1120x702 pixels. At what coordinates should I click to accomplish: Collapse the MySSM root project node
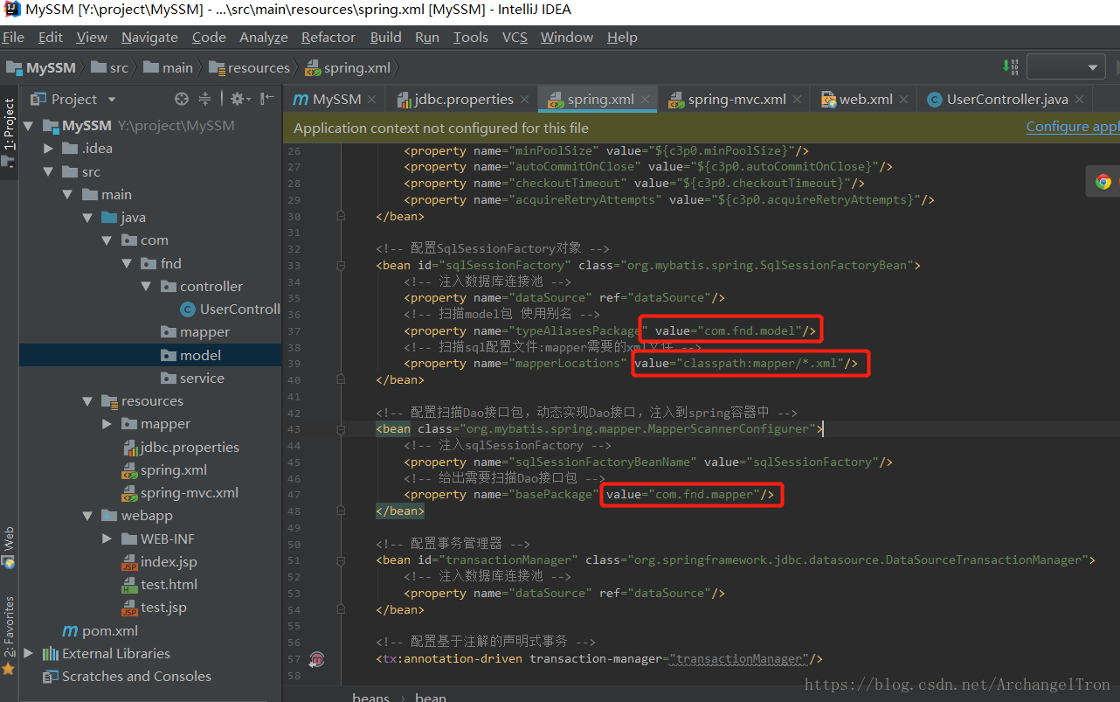tap(29, 126)
